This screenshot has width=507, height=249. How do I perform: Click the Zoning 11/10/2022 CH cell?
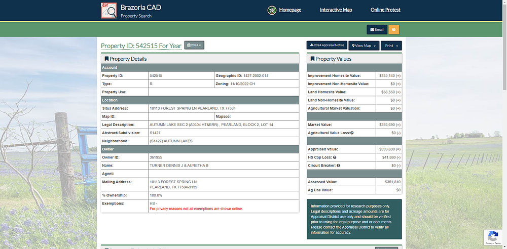tap(257, 84)
